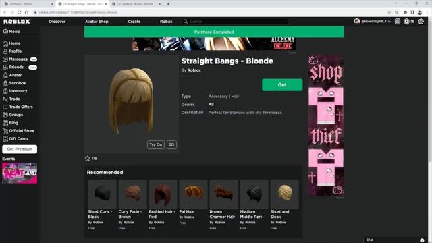Go back in the browser
The width and height of the screenshot is (432, 243).
[x=5, y=12]
